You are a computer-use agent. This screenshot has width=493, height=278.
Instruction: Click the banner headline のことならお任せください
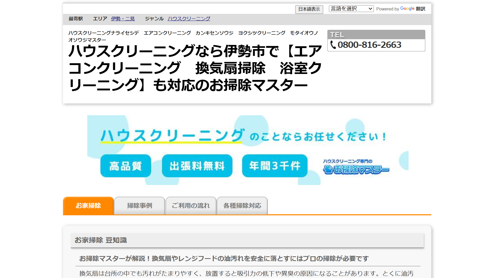(317, 137)
